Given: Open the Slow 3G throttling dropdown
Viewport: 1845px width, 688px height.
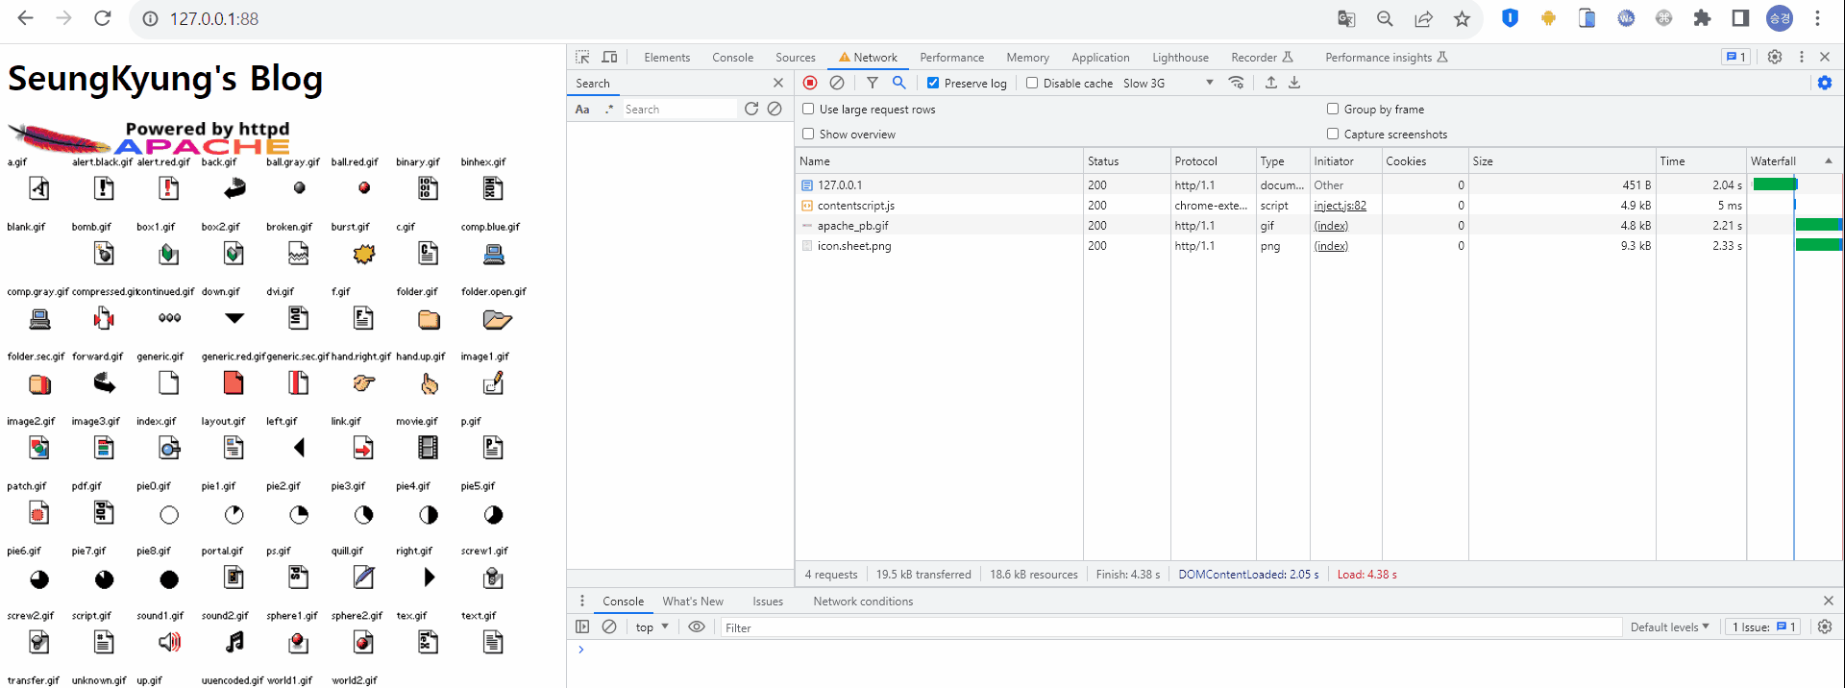Looking at the screenshot, I should click(x=1168, y=83).
